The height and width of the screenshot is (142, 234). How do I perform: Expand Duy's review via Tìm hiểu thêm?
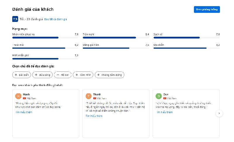(x=164, y=112)
